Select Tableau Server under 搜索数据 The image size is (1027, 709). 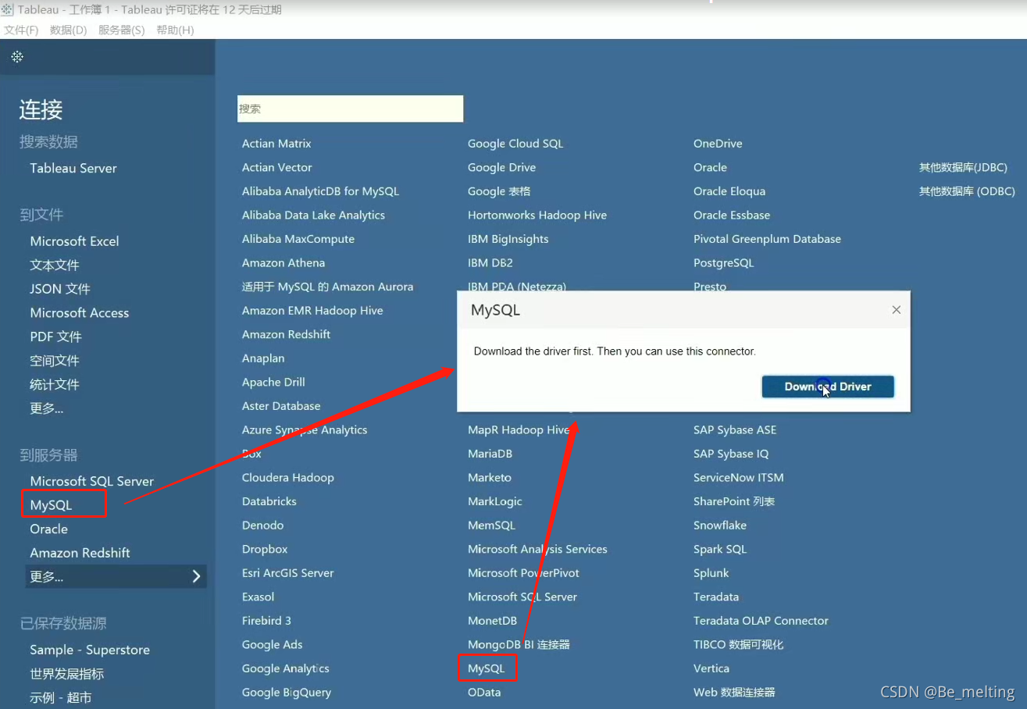(x=73, y=168)
